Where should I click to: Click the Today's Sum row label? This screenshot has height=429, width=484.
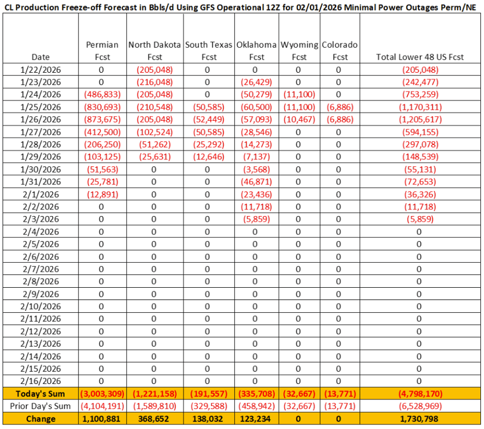pyautogui.click(x=41, y=393)
